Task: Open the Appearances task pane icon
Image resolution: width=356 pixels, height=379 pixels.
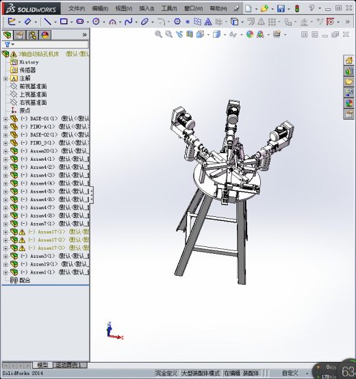Action: pos(348,103)
